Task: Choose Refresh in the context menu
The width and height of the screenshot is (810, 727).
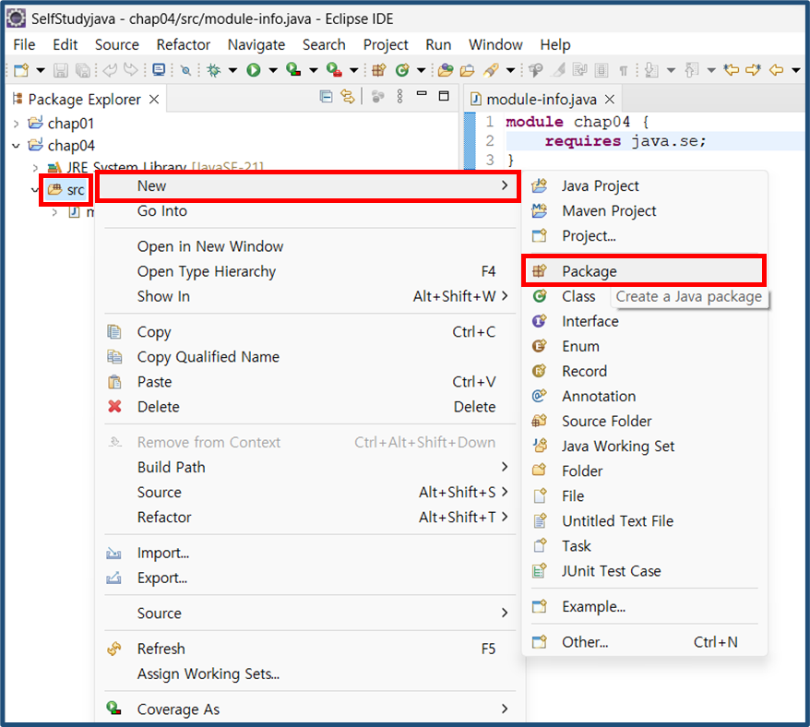Action: 308,649
